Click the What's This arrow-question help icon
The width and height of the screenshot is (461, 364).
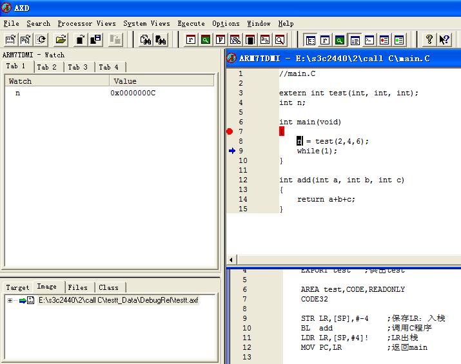[444, 40]
